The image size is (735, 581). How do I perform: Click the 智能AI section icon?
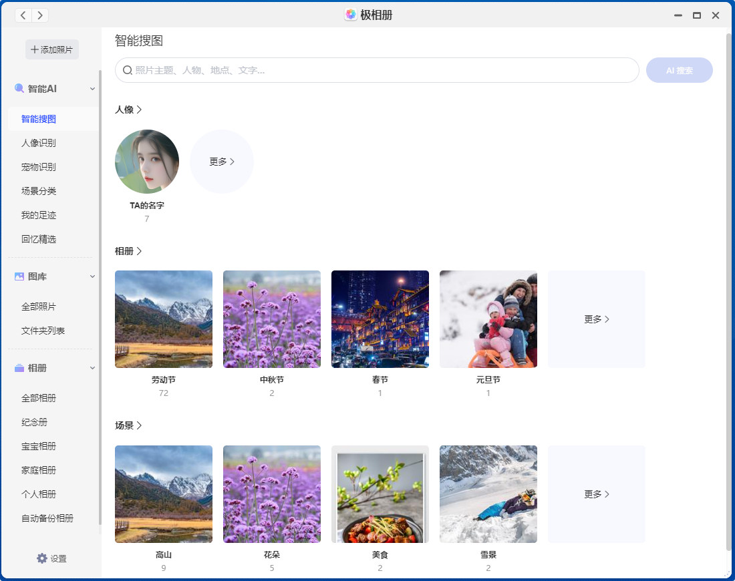pyautogui.click(x=19, y=88)
